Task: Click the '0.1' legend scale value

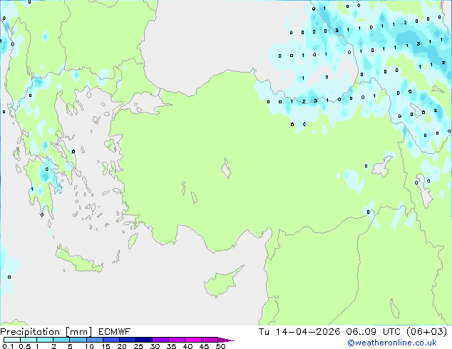Action: pos(8,346)
